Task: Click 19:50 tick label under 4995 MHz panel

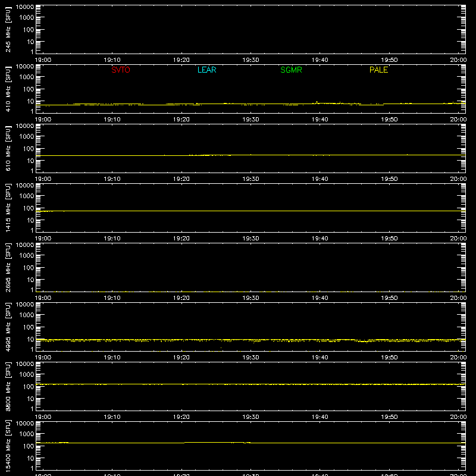Action: 389,358
